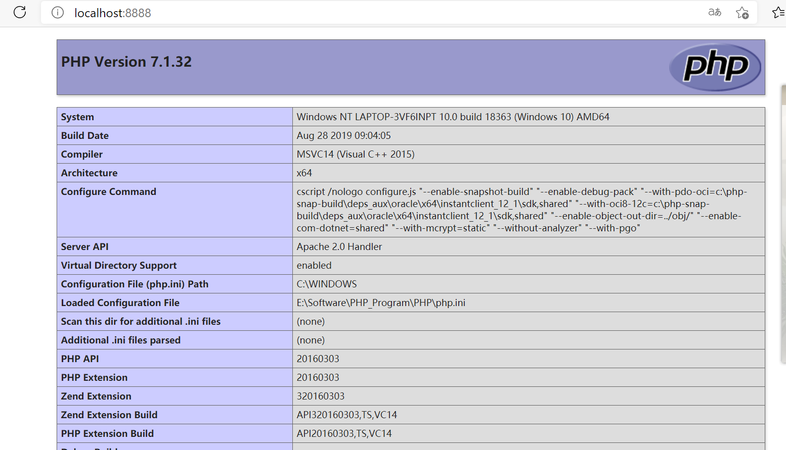The image size is (786, 450).
Task: Select API20160303,TS,VC14 value
Action: [344, 433]
